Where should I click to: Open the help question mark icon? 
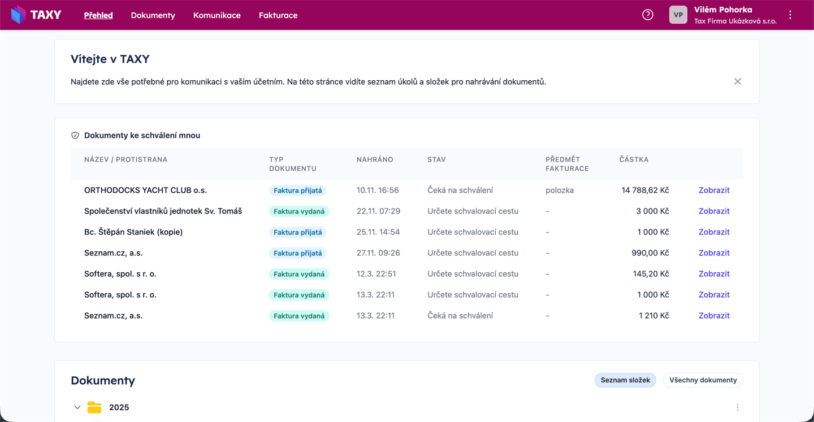tap(648, 15)
